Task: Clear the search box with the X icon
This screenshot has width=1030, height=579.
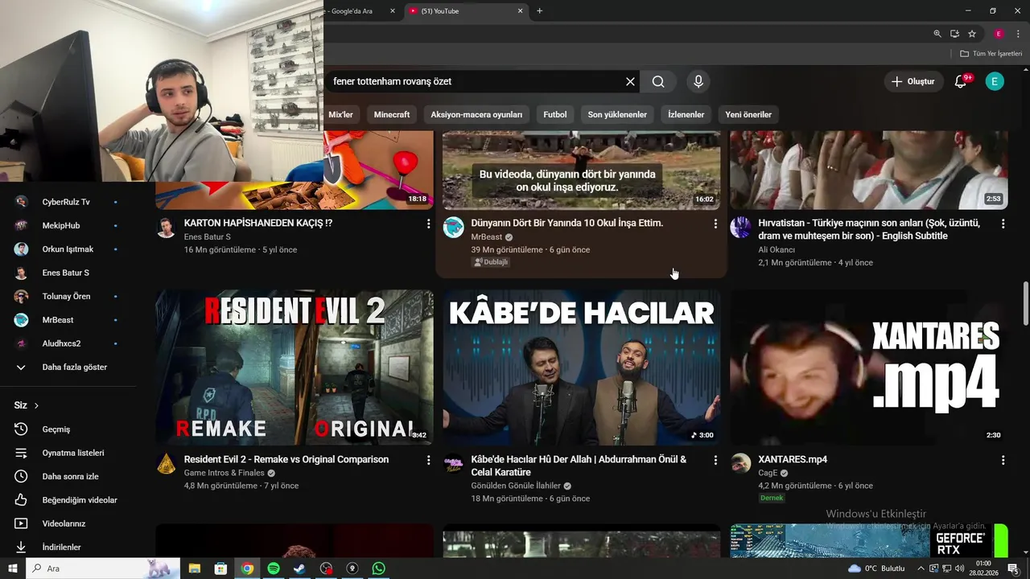Action: click(630, 81)
